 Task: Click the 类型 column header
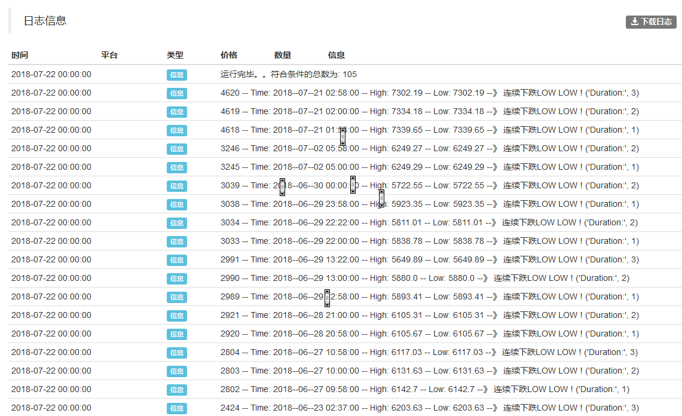point(175,55)
